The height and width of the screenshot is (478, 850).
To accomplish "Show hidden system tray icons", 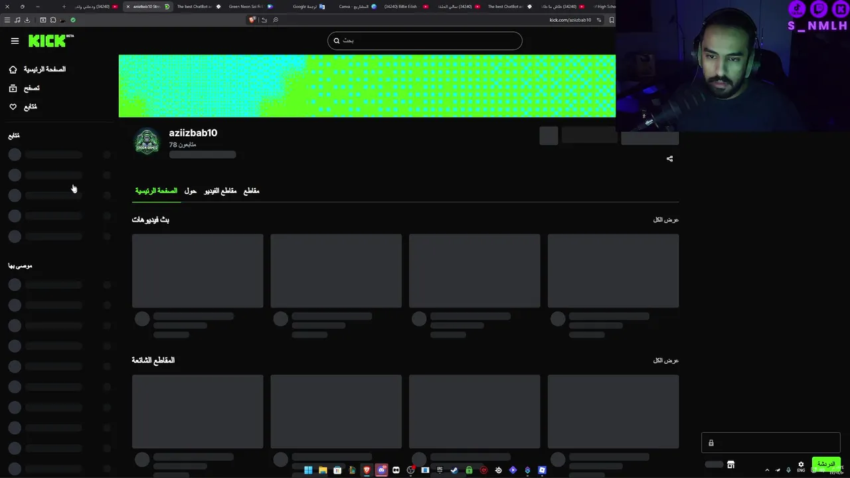I will [767, 470].
